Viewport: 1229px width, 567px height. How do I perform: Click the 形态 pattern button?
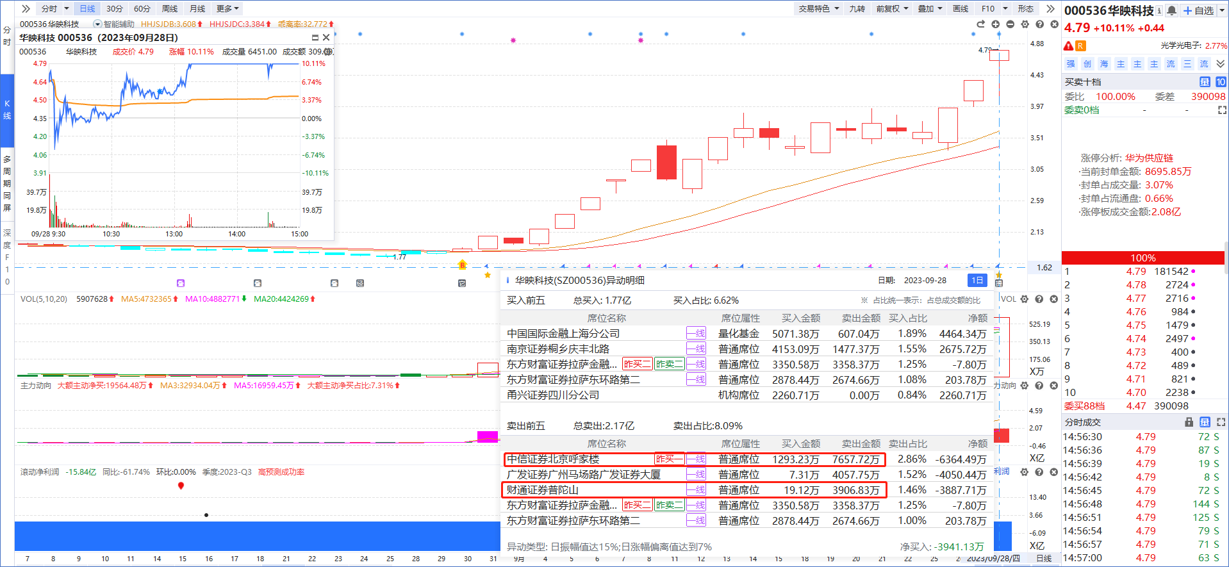coord(1026,8)
